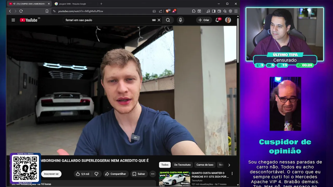Open Leo AI sparkle icon

pos(225,11)
